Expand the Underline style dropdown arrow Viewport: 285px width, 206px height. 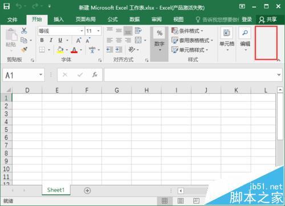[x=67, y=41]
